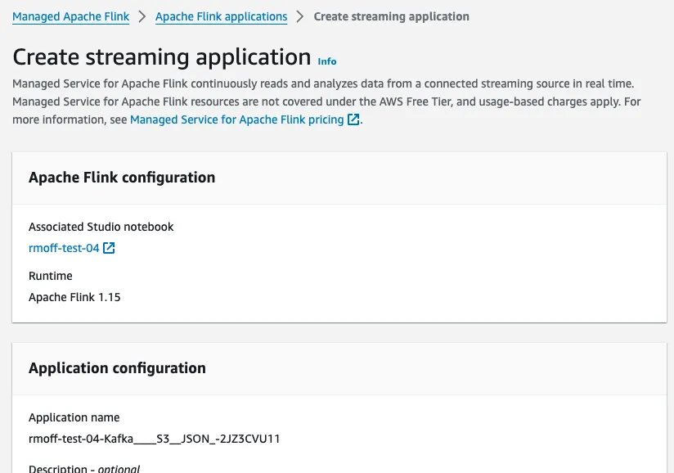Viewport: 674px width, 473px height.
Task: Click the external-link icon after pricing link
Action: pyautogui.click(x=353, y=119)
